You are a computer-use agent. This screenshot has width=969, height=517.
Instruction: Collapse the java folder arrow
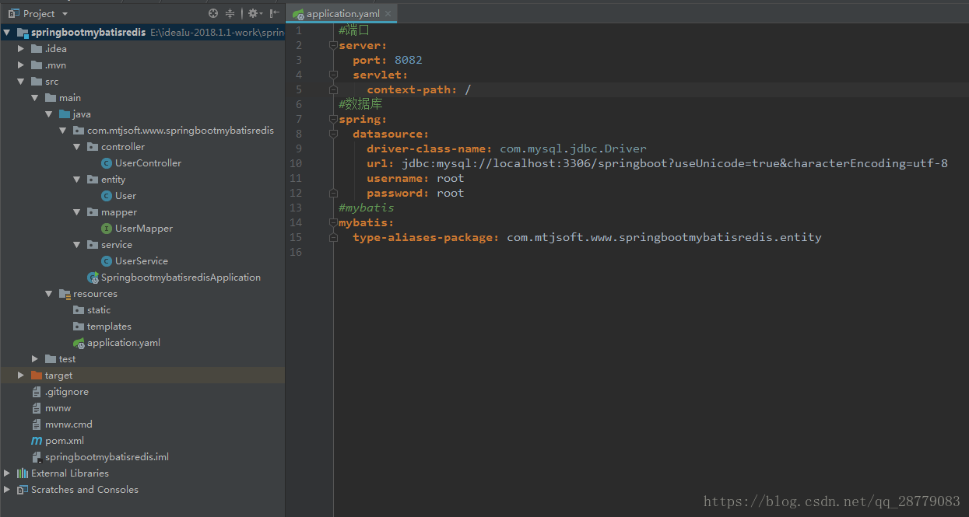pos(49,114)
